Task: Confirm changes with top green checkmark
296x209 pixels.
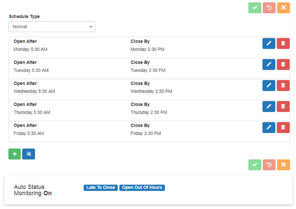Action: [255, 8]
